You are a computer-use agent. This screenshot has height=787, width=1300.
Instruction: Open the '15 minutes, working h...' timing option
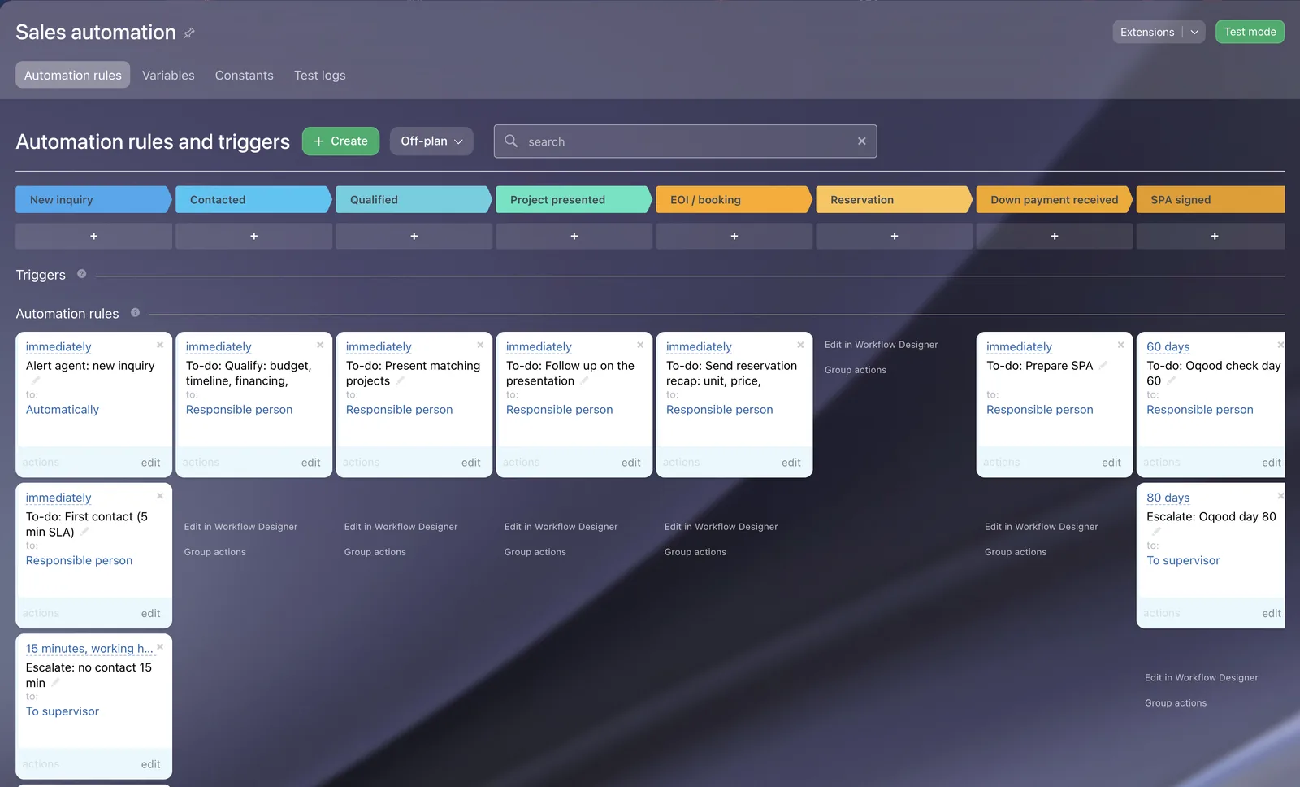point(89,649)
